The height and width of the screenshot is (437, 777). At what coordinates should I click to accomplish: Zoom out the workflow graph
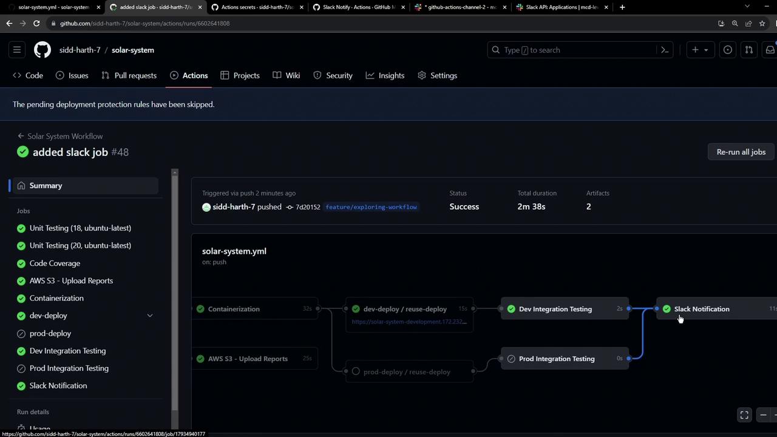(763, 415)
